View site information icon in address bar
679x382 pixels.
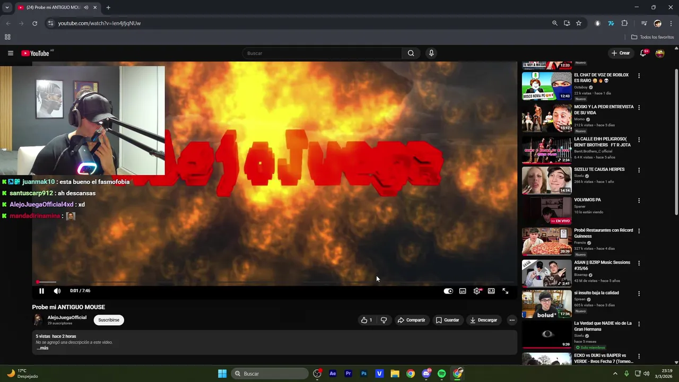click(50, 23)
